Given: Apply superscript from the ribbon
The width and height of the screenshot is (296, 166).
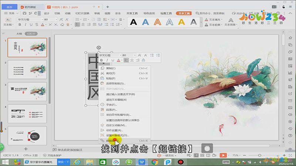Looking at the screenshot, I should coord(50,25).
